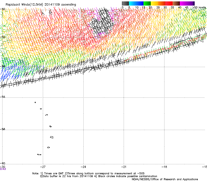Click the blue 10-15 knots legend swatch
The image size is (207, 181).
coord(140,3)
